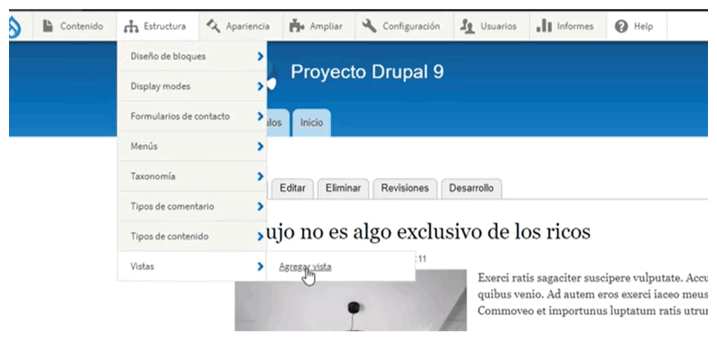Select Tipos de contenido menu entry
The width and height of the screenshot is (717, 340).
pos(192,236)
